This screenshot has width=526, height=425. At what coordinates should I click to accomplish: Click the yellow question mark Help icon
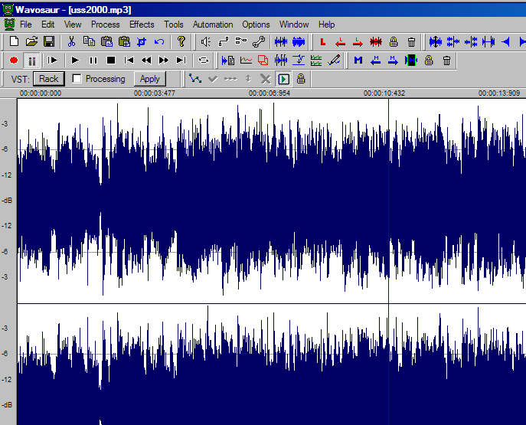click(x=181, y=41)
